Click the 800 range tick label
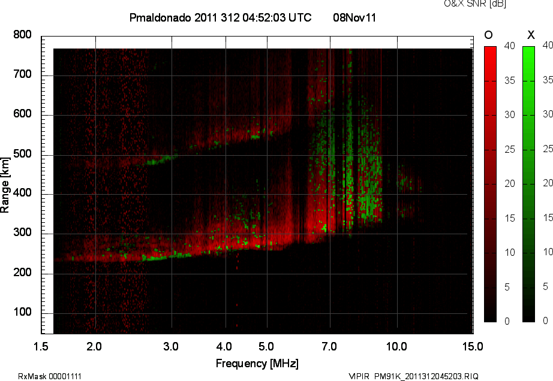 coord(22,35)
